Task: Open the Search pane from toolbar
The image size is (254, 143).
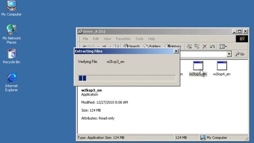Action: 131,46
